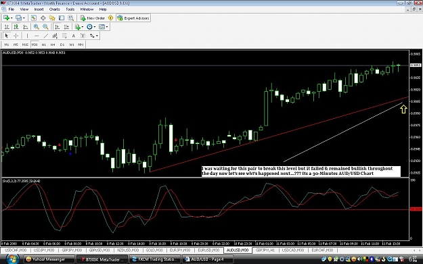Click the red stochastic level line label
The width and height of the screenshot is (423, 264).
click(416, 209)
